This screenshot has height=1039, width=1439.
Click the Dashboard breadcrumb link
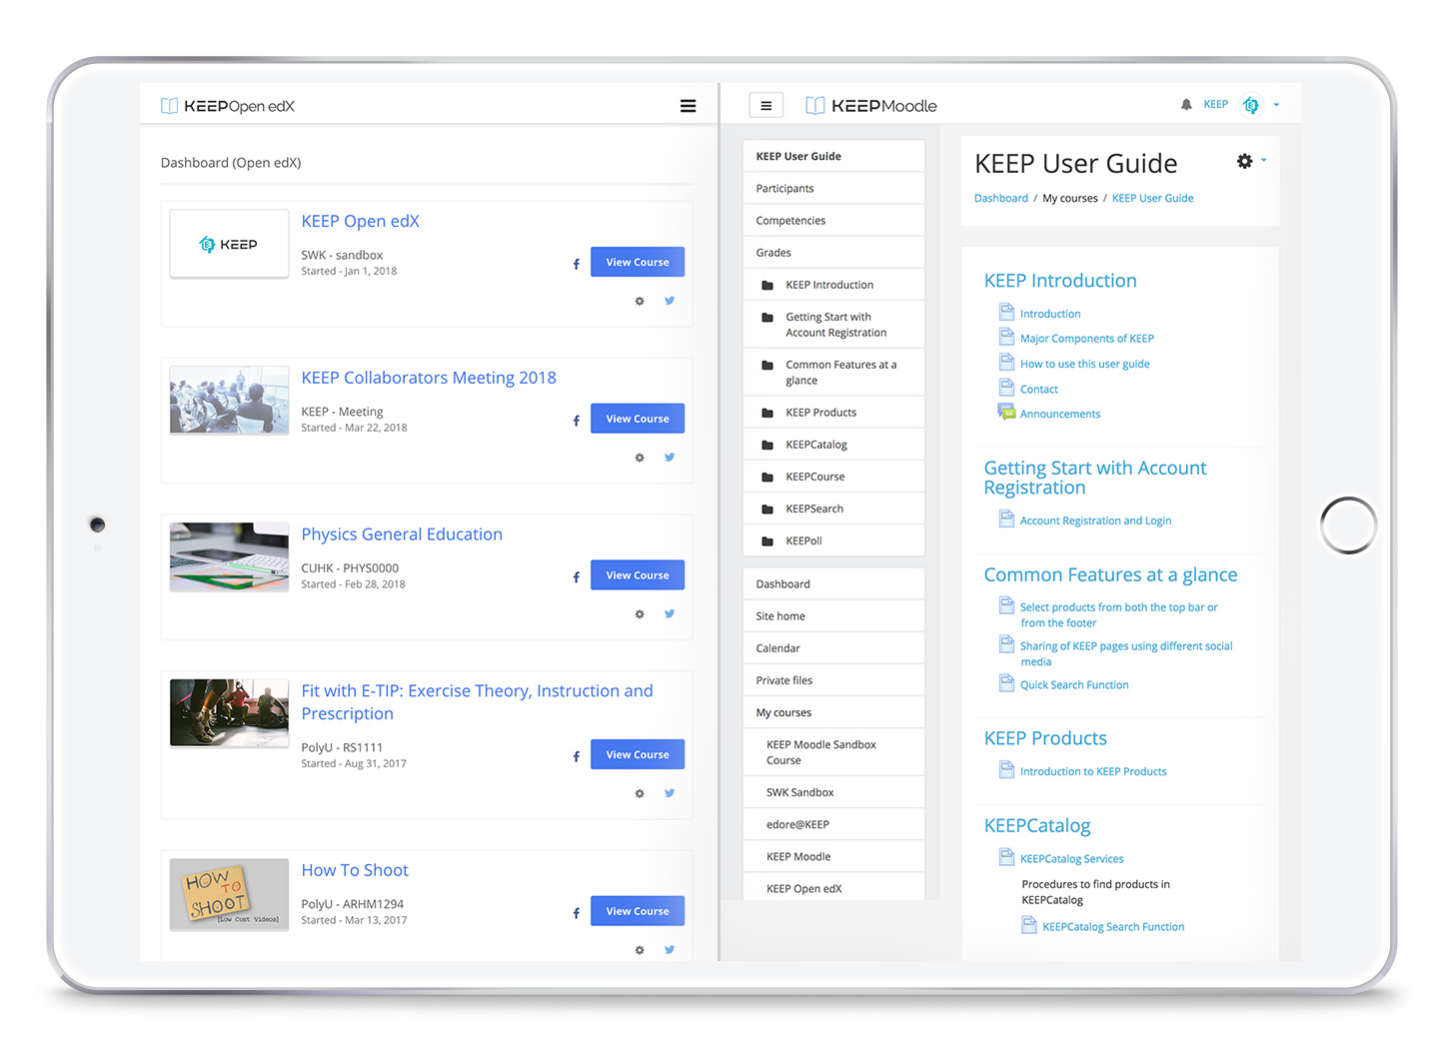point(1000,198)
